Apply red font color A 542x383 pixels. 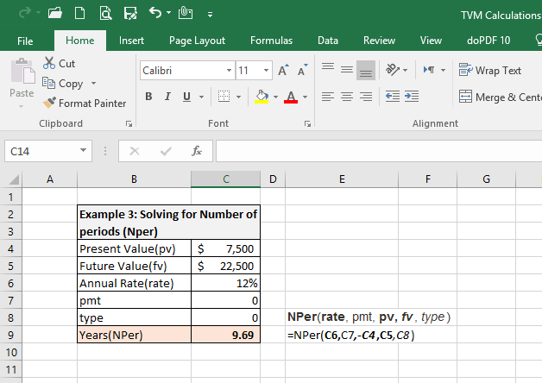[x=291, y=97]
